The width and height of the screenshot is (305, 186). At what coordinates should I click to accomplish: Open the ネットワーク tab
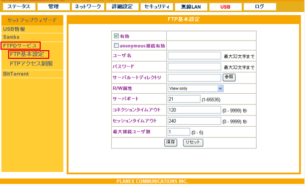(88, 7)
